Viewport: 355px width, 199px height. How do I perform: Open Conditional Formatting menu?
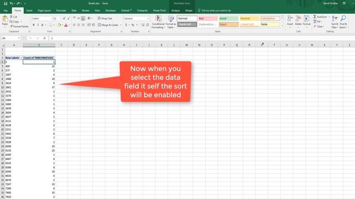click(158, 22)
